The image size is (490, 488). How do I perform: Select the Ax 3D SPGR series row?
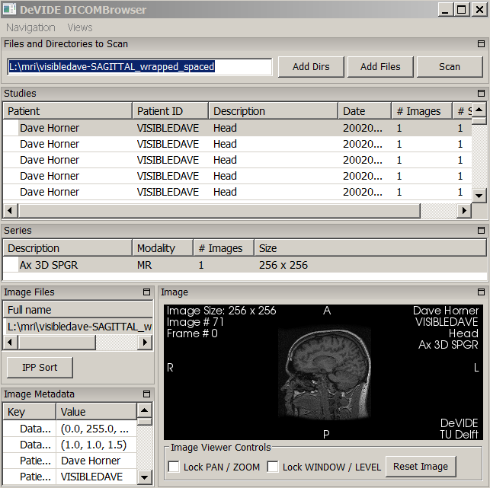[245, 265]
